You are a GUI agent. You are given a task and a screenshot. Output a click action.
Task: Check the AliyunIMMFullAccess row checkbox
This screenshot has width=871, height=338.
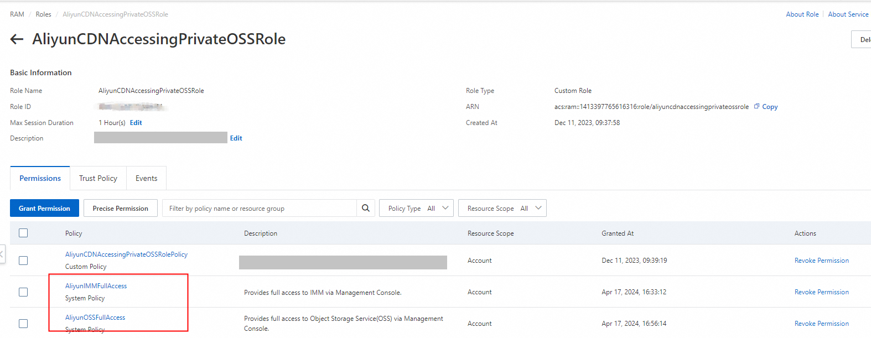(x=23, y=292)
